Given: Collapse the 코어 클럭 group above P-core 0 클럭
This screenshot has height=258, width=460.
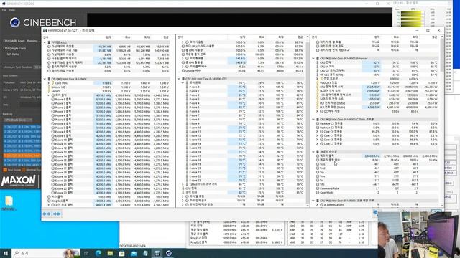Looking at the screenshot, I should (49, 95).
